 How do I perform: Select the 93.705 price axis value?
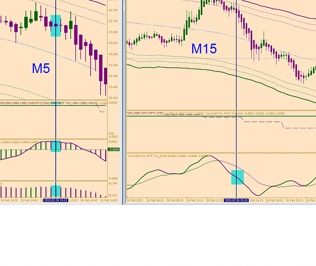113,21
